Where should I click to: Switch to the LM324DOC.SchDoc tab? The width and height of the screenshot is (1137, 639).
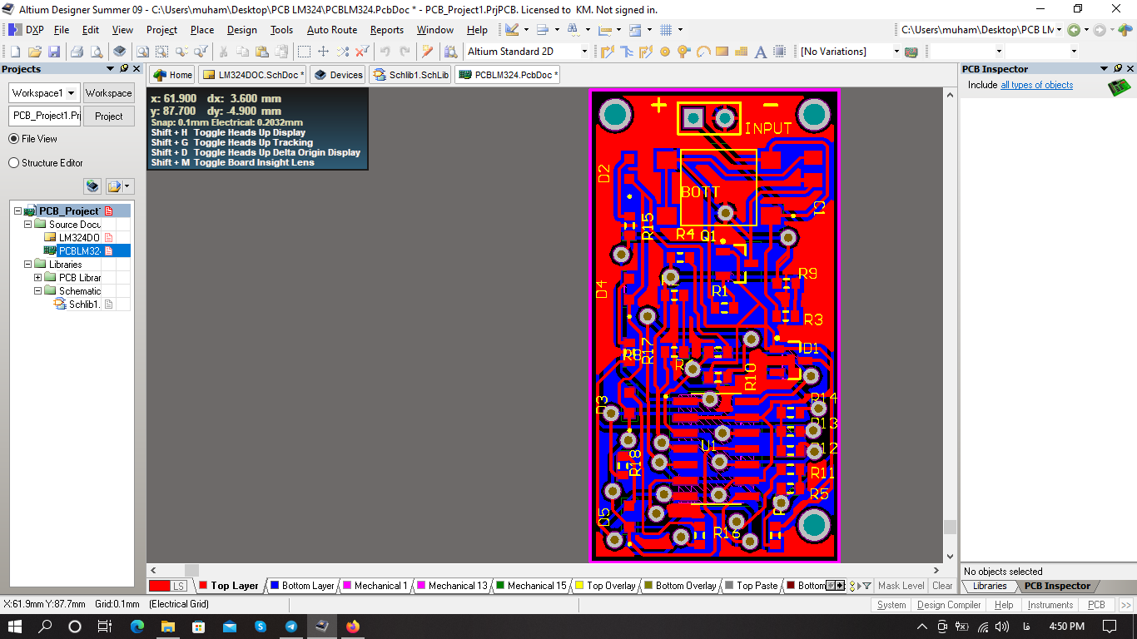[x=253, y=75]
